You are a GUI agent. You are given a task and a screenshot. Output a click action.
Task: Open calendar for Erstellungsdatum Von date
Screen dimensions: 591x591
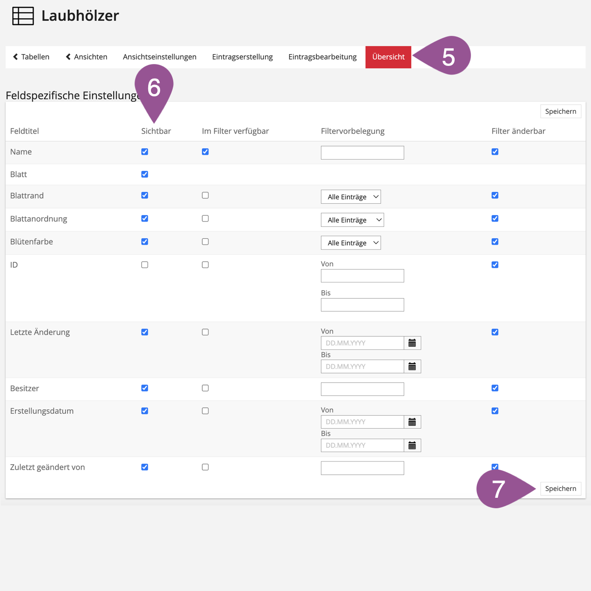pyautogui.click(x=412, y=422)
